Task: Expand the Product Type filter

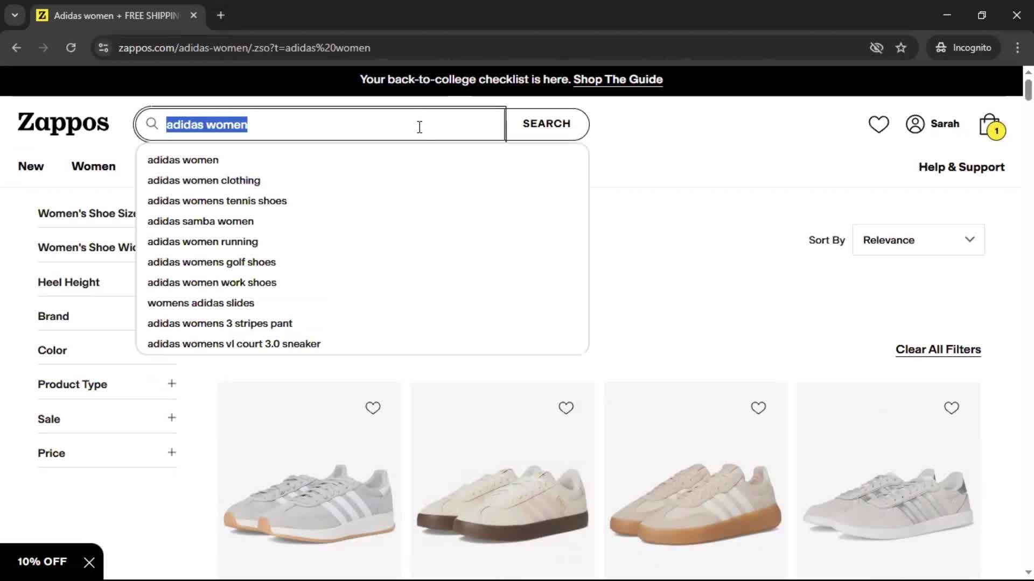Action: click(107, 384)
